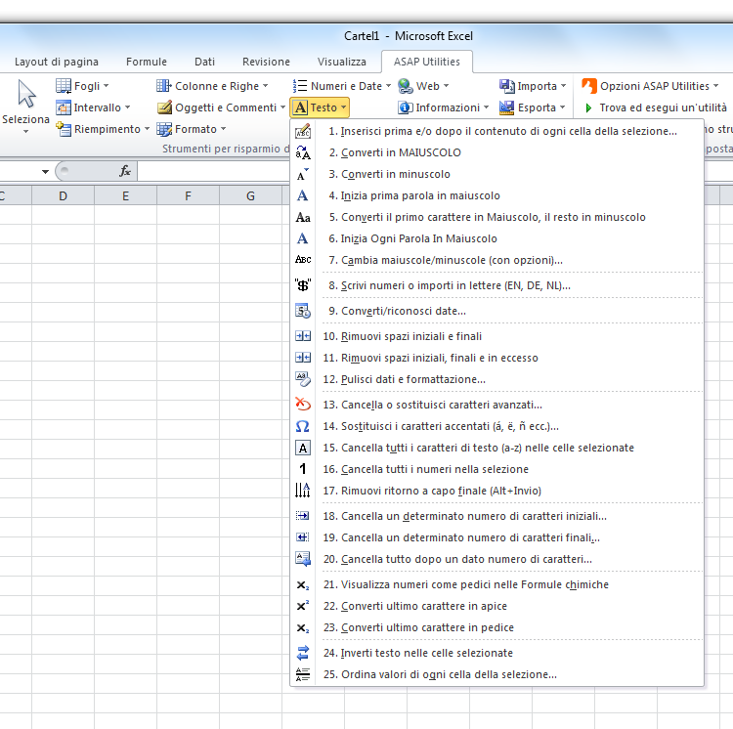Open the Fogli dropdown
Viewport: 733px width, 729px height.
[82, 86]
